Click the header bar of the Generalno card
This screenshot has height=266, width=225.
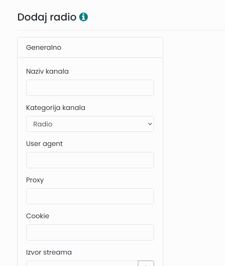pos(90,47)
